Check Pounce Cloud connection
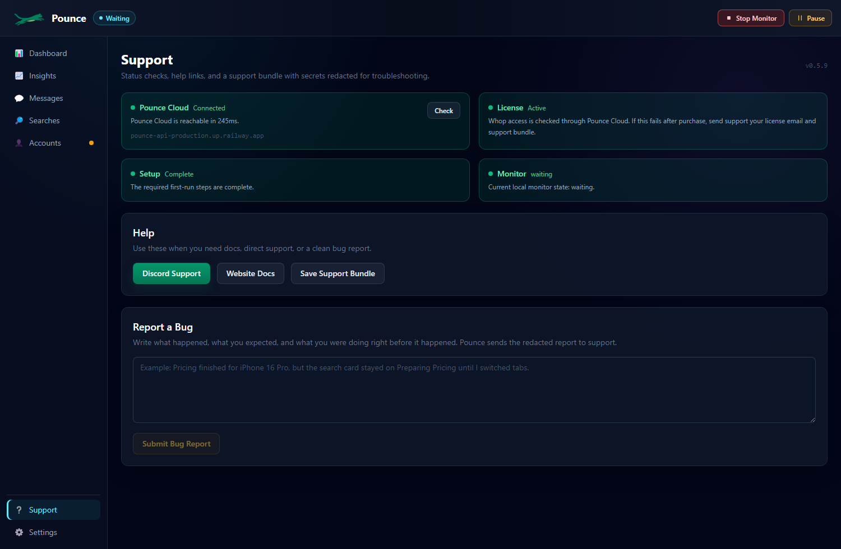This screenshot has width=841, height=549. pyautogui.click(x=443, y=110)
